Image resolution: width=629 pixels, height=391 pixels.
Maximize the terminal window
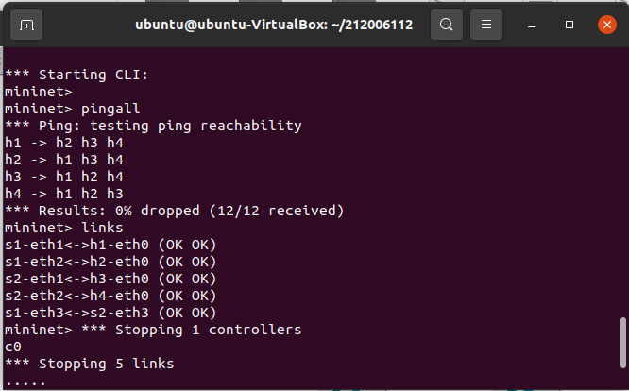[569, 24]
